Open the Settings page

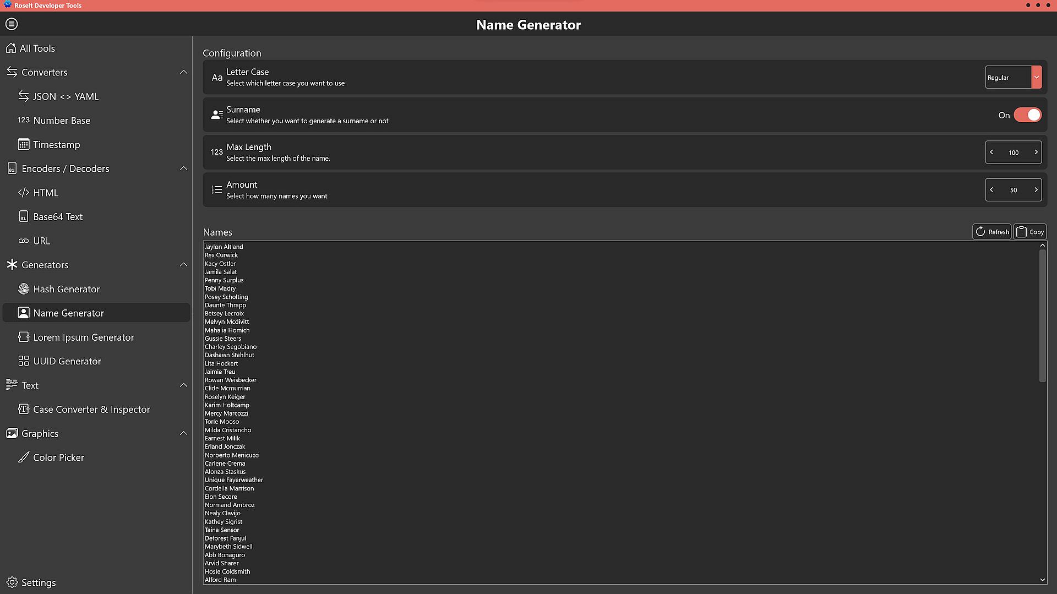(96, 582)
